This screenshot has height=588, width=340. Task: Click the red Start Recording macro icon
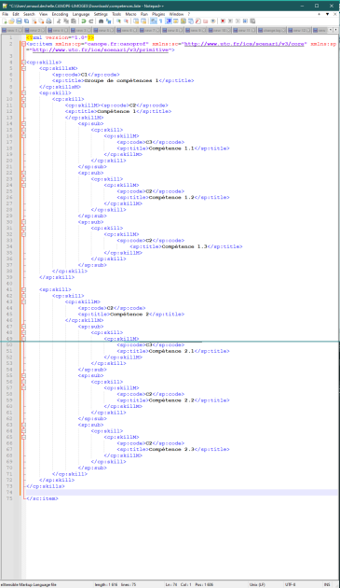pyautogui.click(x=223, y=21)
